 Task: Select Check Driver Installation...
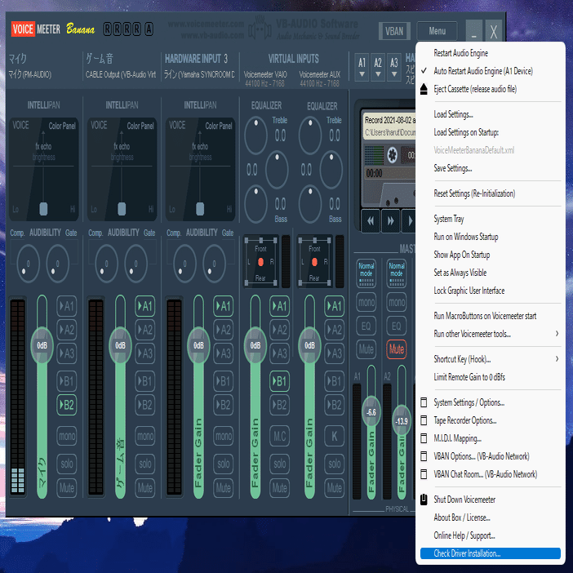[x=490, y=553]
